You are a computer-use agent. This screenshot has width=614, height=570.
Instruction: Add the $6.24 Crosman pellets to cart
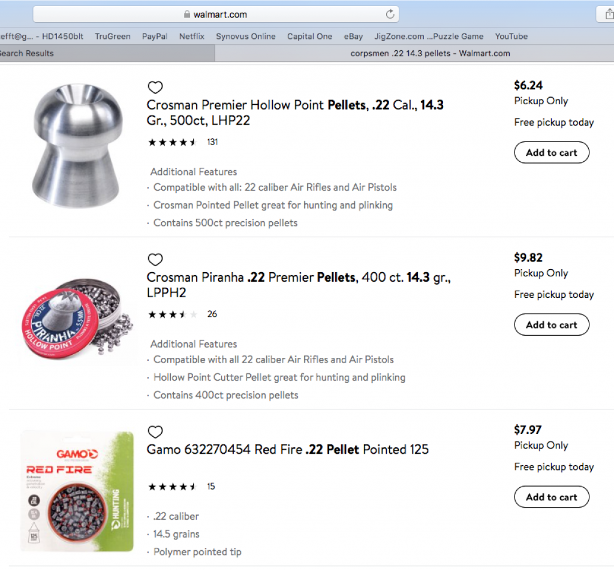(552, 152)
